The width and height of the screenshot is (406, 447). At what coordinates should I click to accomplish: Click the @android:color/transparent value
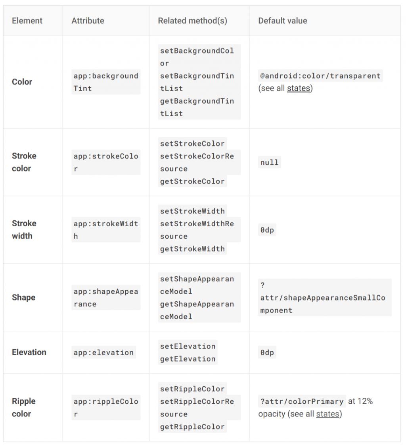click(320, 76)
